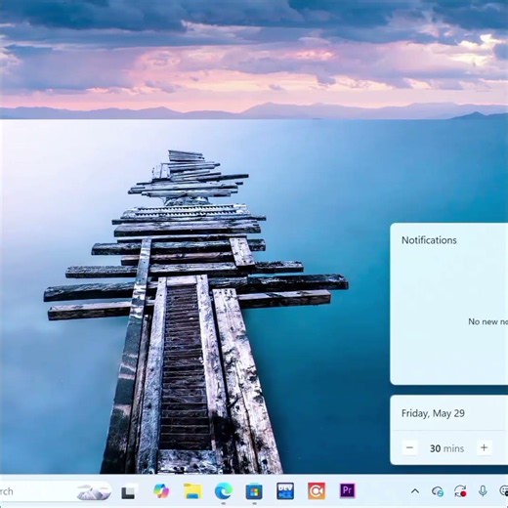Open the Microsoft Store app
This screenshot has width=508, height=508.
click(254, 491)
